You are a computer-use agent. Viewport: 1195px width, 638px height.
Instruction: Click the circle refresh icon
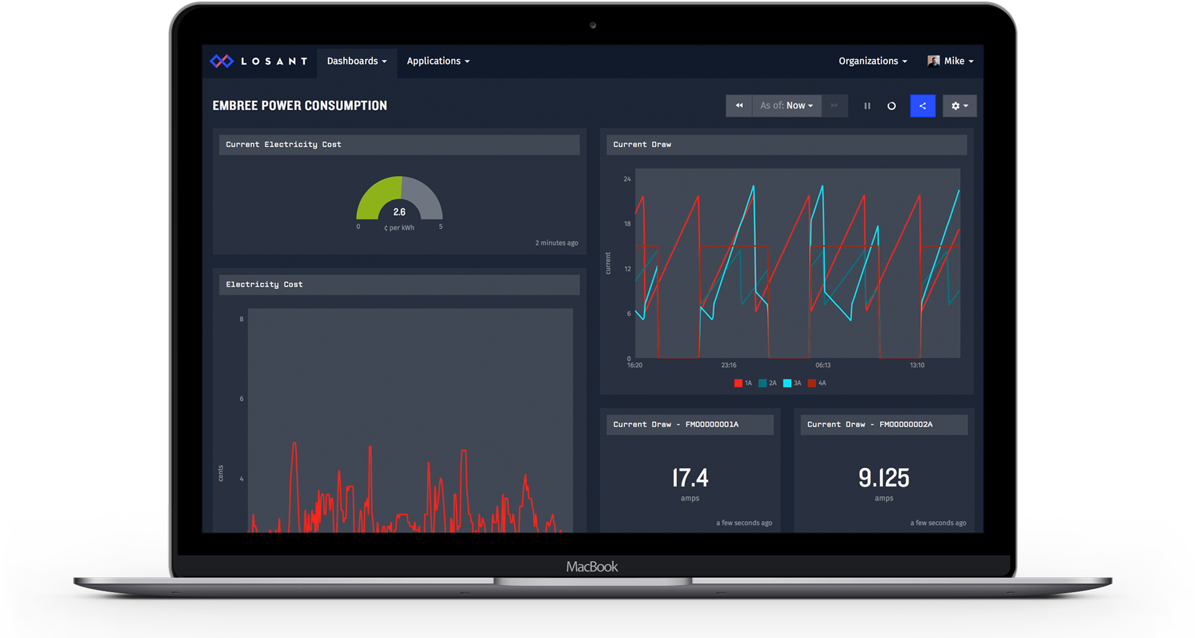click(x=891, y=106)
